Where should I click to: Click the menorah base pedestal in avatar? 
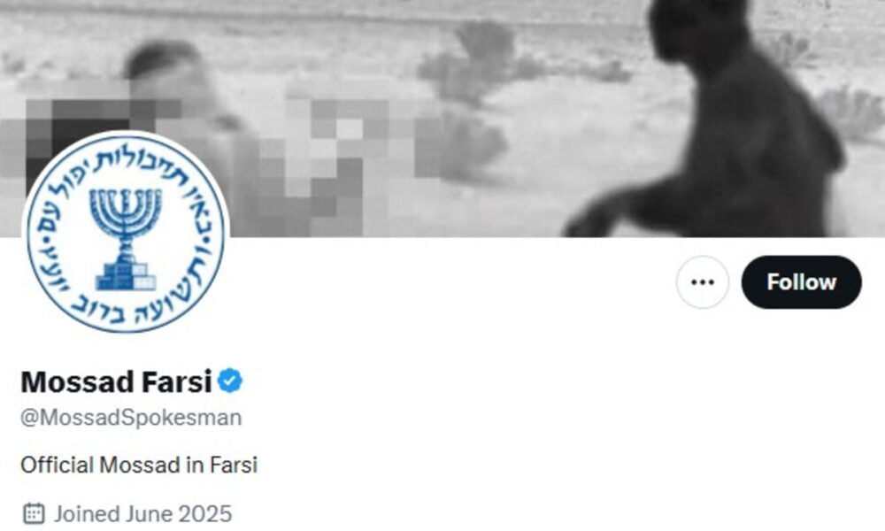(x=126, y=271)
